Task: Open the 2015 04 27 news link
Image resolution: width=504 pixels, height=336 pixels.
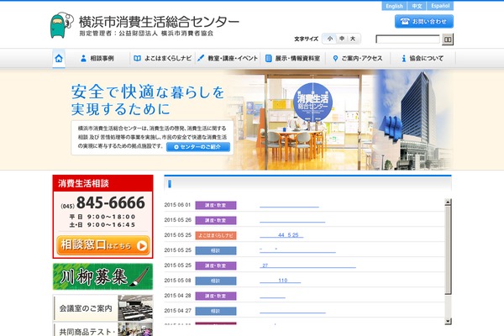Action: 293,311
